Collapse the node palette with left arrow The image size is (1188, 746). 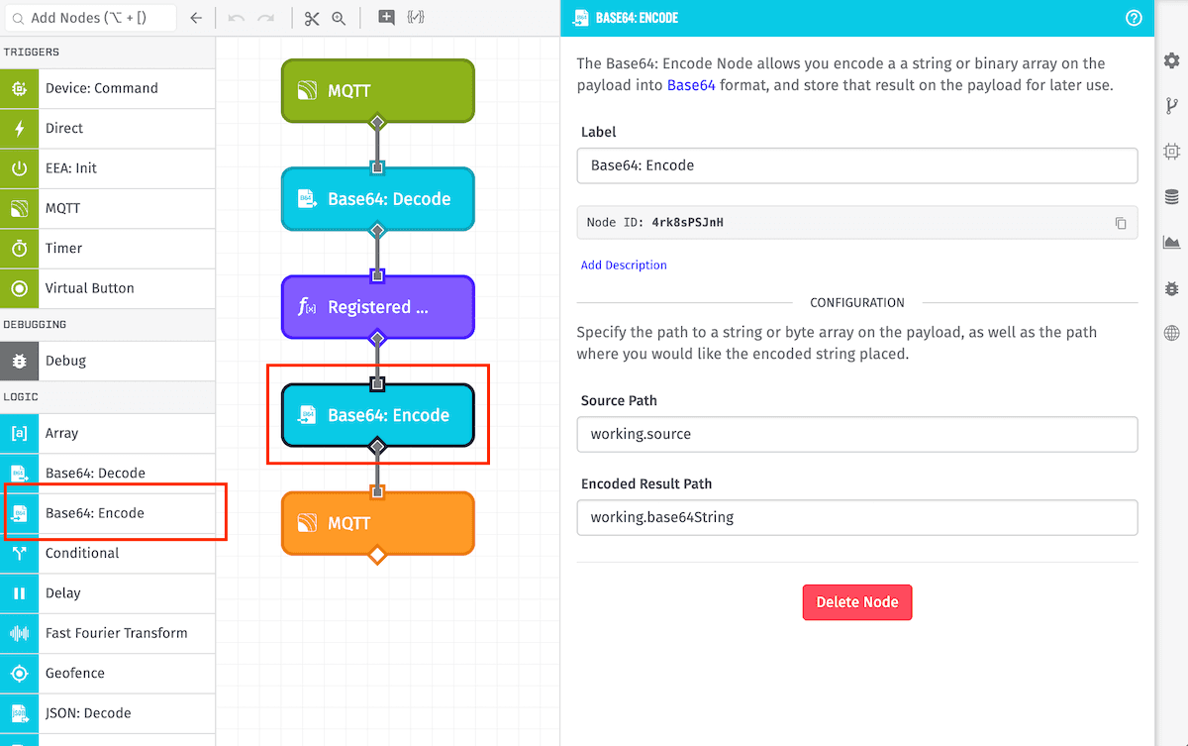196,18
